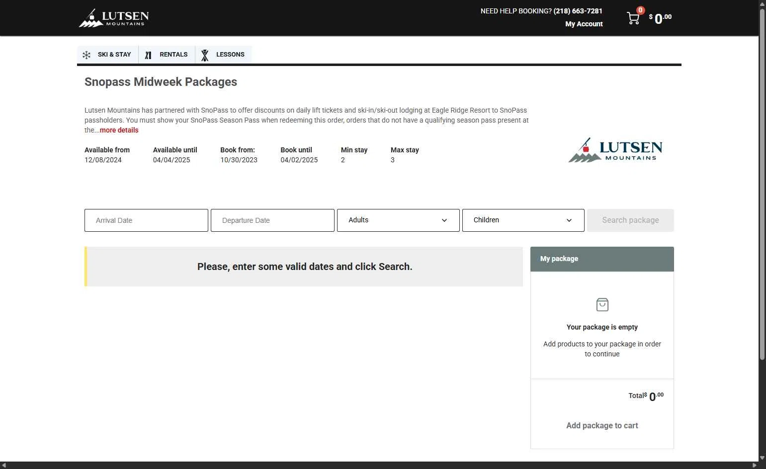766x469 pixels.
Task: Click the Book until date 04/02/2025
Action: tap(299, 160)
